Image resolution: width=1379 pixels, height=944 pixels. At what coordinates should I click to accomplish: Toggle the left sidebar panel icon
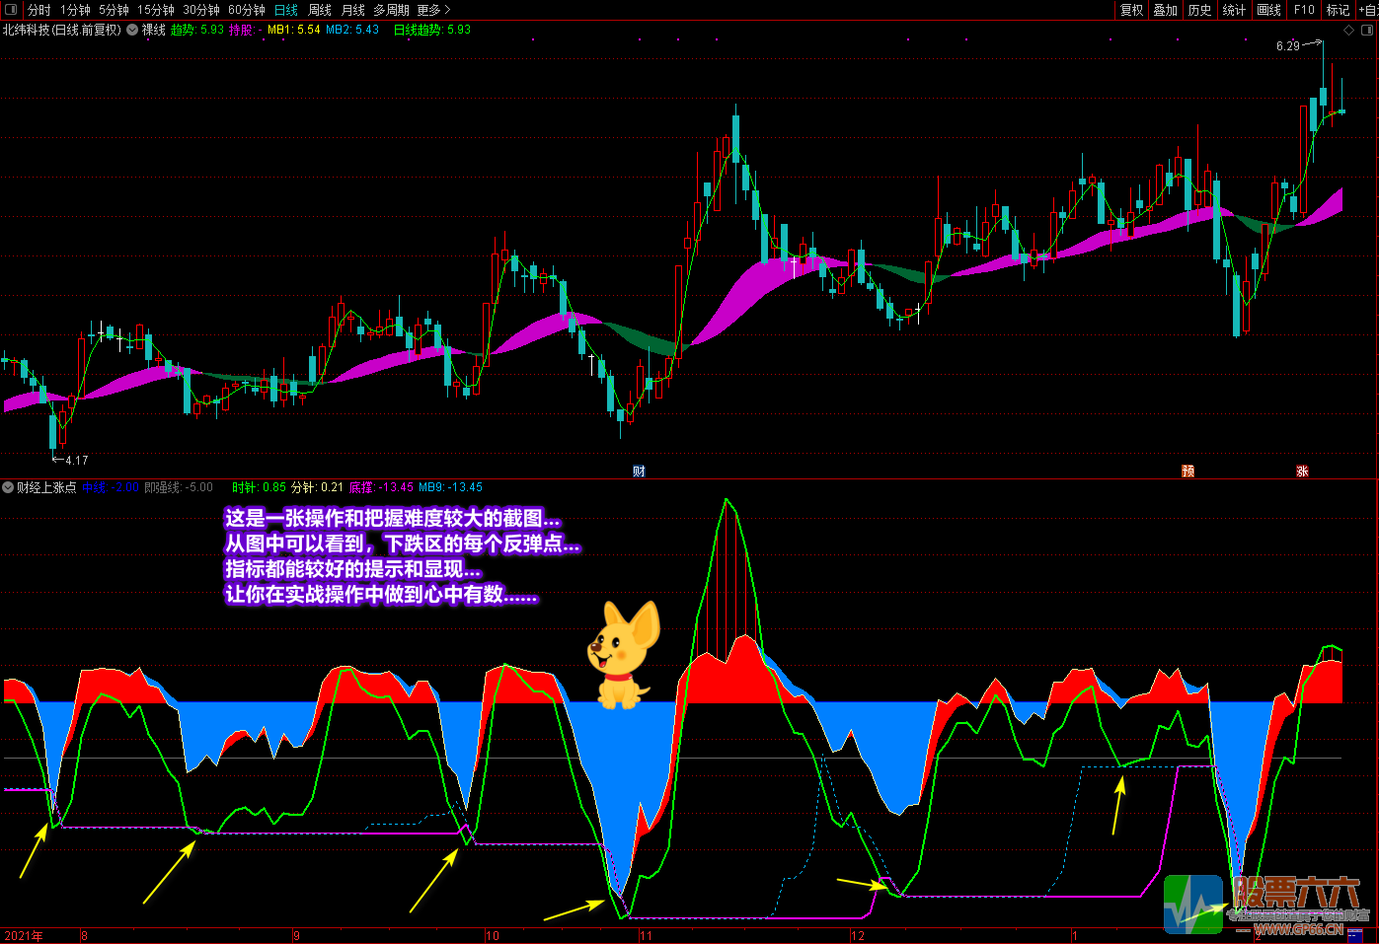(x=11, y=10)
